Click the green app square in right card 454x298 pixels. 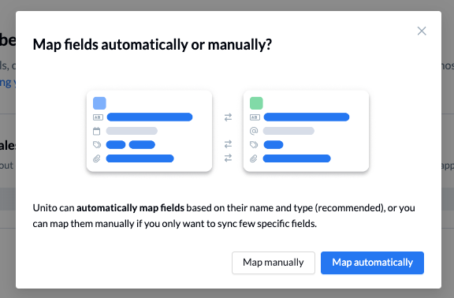256,103
